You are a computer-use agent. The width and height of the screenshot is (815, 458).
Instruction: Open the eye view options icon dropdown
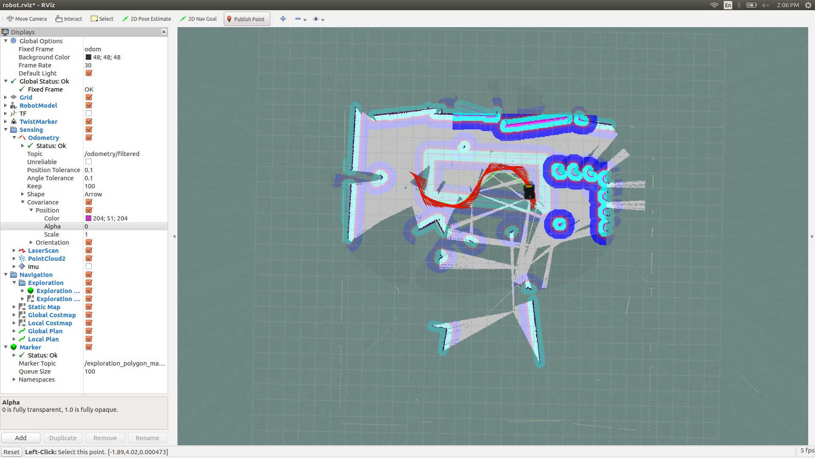(318, 19)
